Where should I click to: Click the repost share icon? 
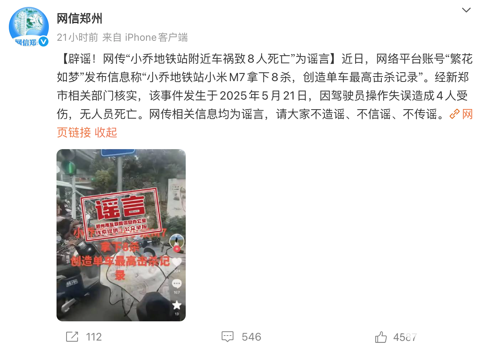point(72,337)
